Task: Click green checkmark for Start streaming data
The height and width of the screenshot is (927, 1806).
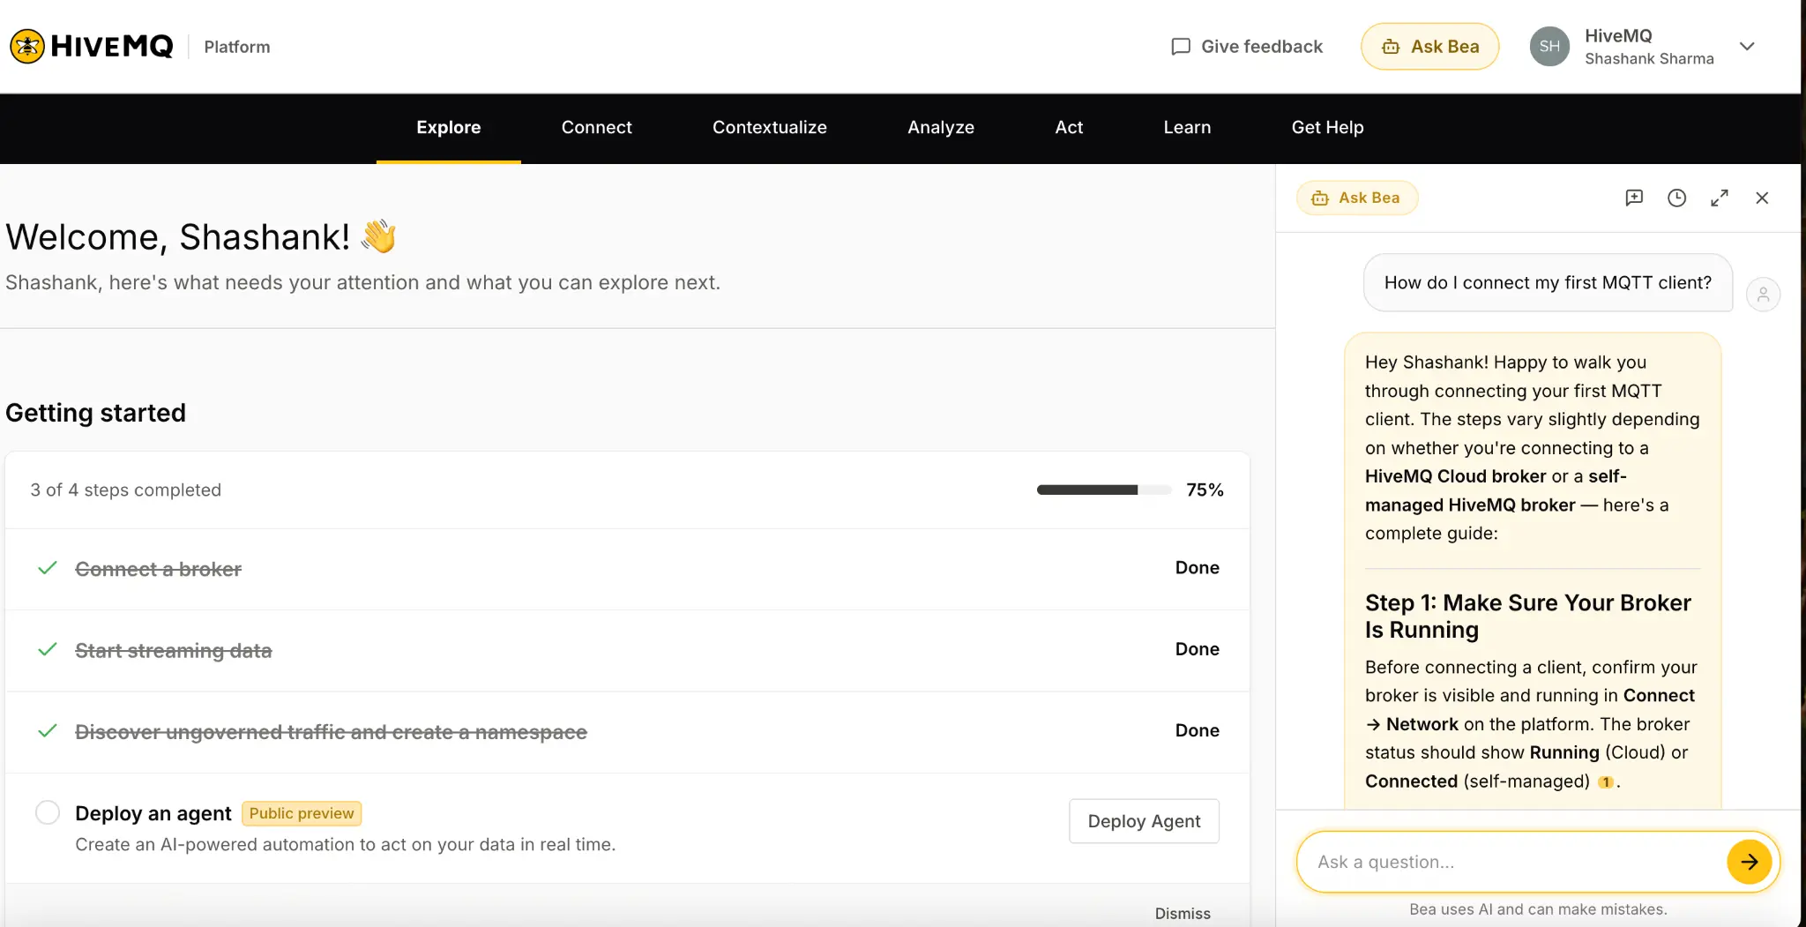Action: [x=48, y=649]
